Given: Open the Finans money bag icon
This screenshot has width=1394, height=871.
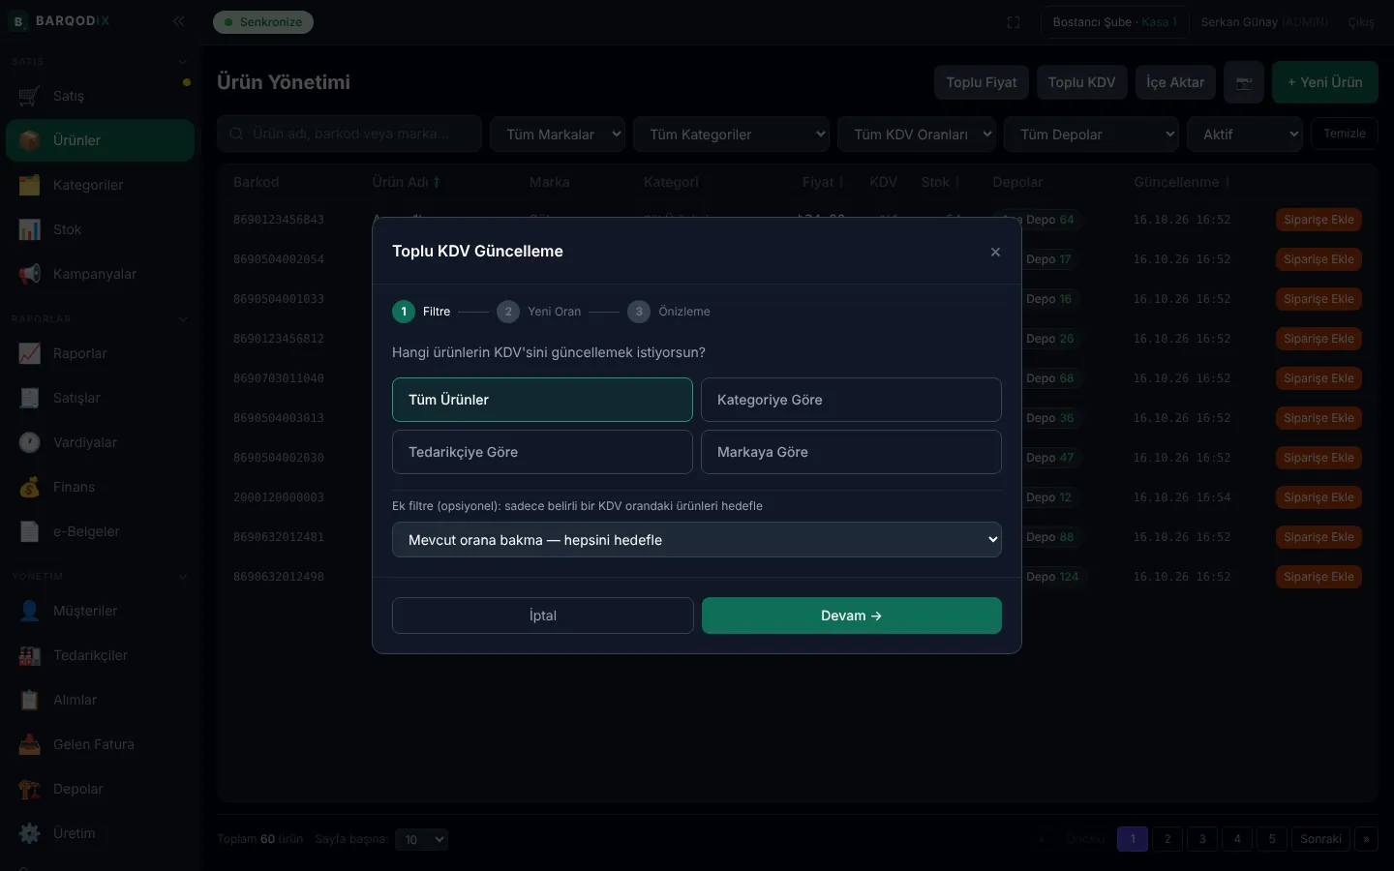Looking at the screenshot, I should 30,487.
